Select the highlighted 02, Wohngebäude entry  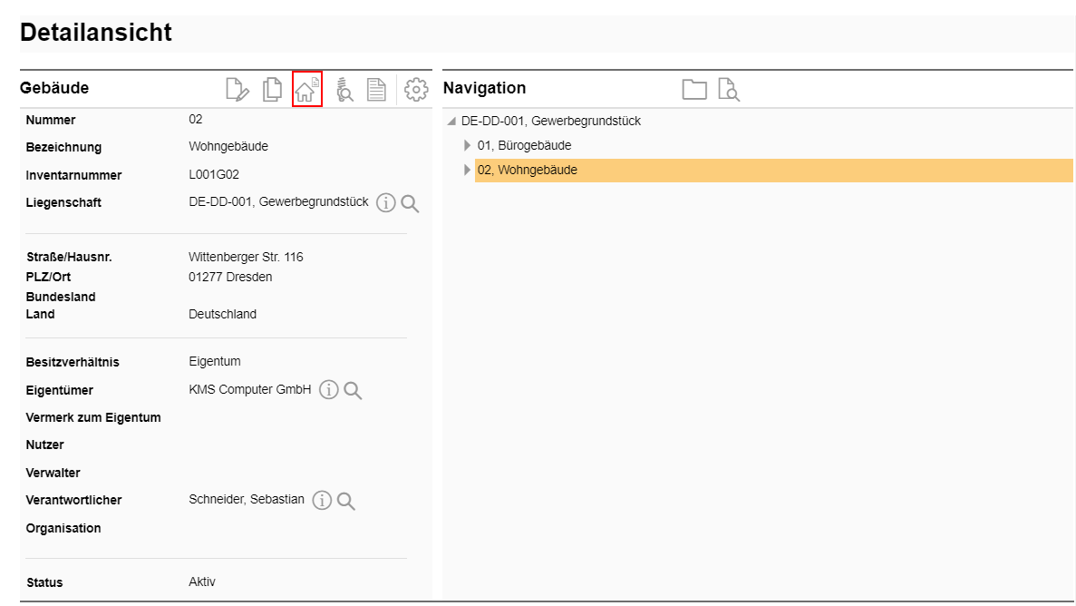[527, 170]
